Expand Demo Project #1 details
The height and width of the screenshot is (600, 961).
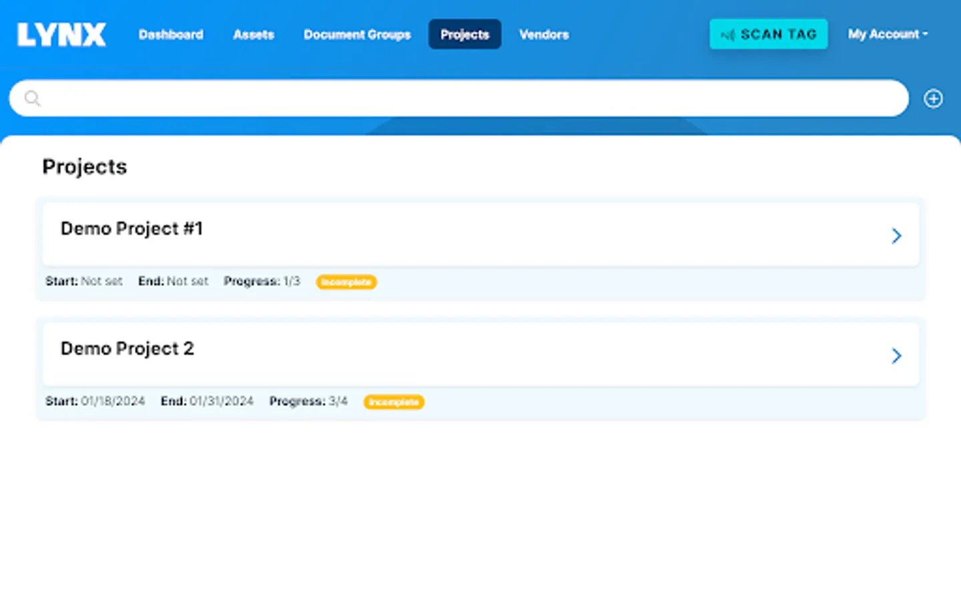479,235
